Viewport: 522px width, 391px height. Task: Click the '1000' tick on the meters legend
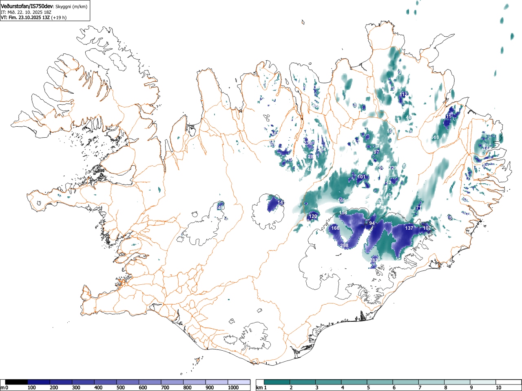pyautogui.click(x=233, y=388)
